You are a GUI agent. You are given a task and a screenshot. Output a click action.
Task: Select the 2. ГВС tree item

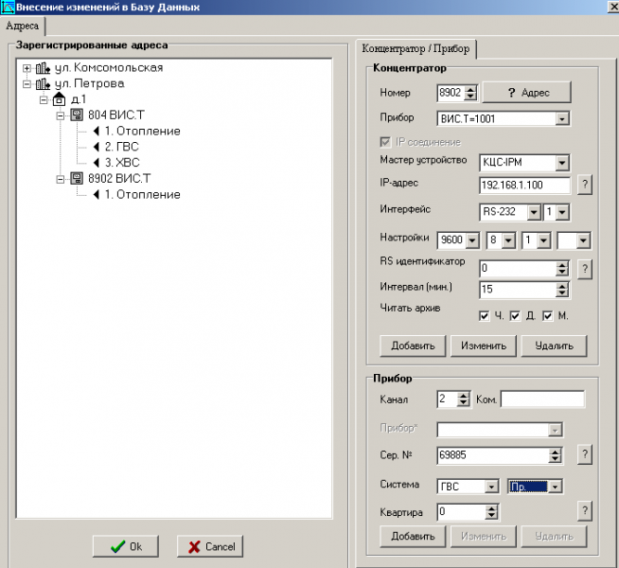[121, 147]
